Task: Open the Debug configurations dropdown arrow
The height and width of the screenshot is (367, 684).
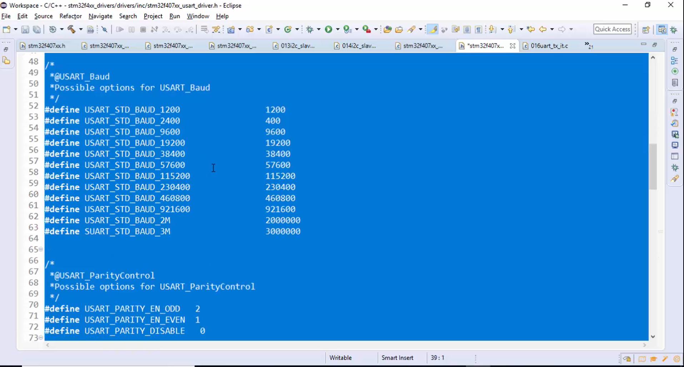Action: pyautogui.click(x=319, y=29)
